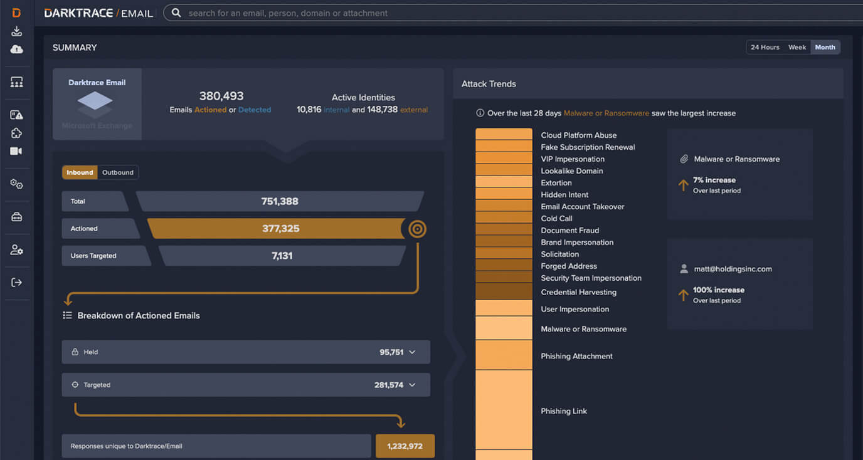The image size is (863, 460).
Task: Click the Darktrace D logo icon
Action: pyautogui.click(x=16, y=13)
